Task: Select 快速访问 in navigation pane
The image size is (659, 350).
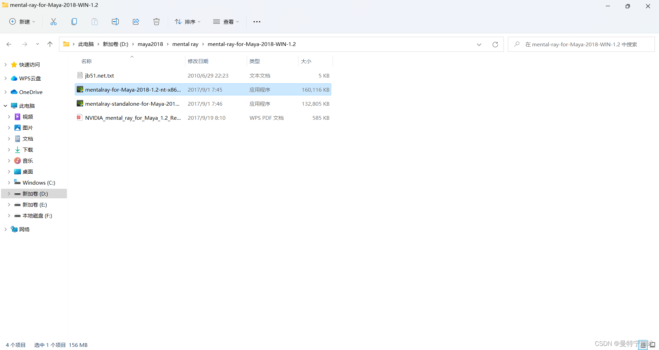Action: [x=30, y=65]
